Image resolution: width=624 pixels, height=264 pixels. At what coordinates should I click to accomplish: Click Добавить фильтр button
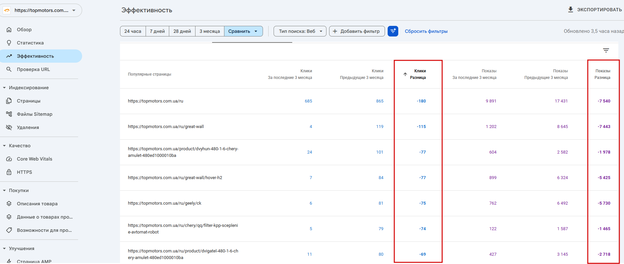coord(357,31)
